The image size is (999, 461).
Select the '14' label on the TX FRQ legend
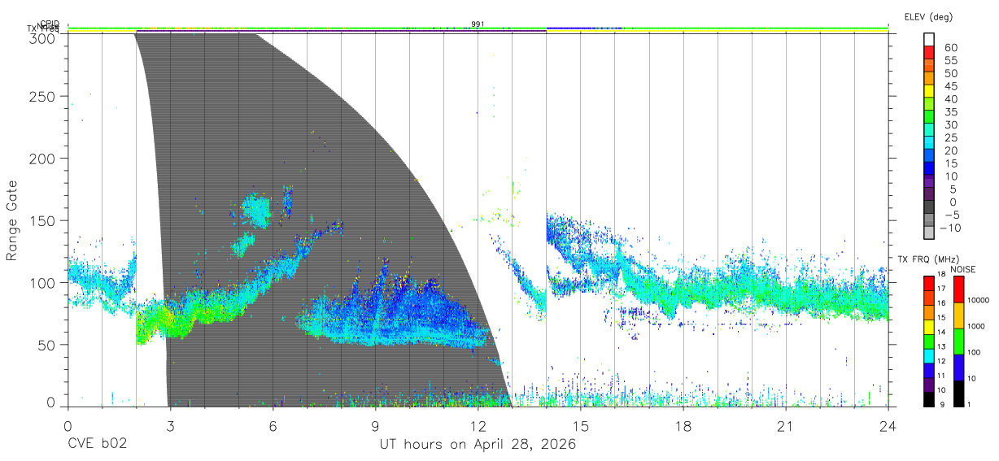[940, 333]
